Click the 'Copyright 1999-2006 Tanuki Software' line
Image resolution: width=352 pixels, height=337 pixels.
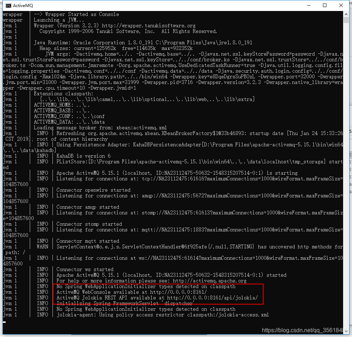click(x=128, y=31)
